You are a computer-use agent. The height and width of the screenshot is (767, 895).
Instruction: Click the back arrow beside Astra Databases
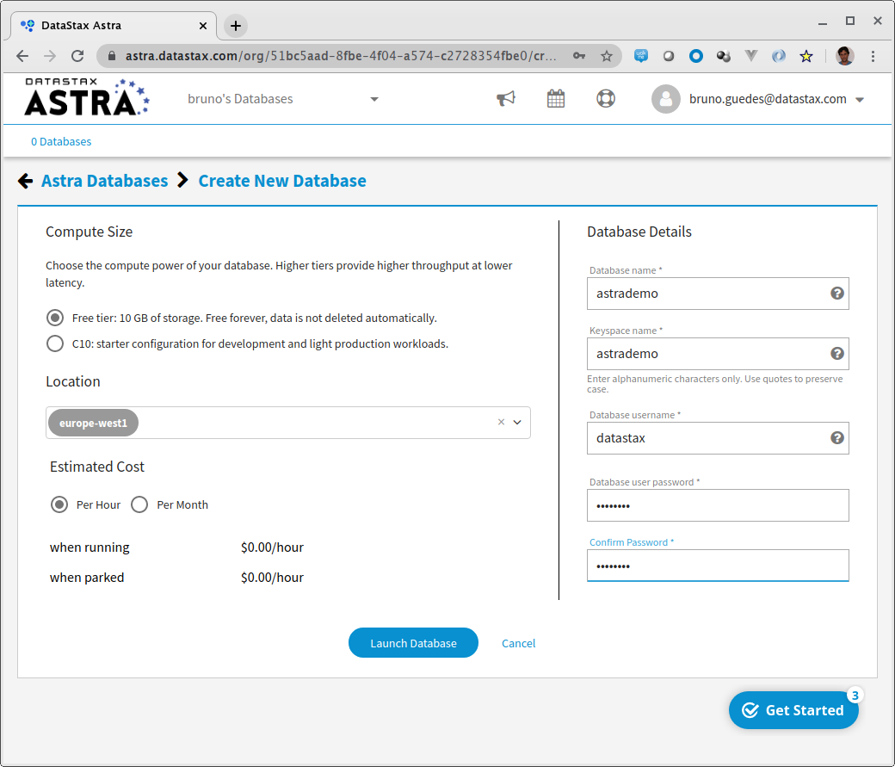coord(25,181)
